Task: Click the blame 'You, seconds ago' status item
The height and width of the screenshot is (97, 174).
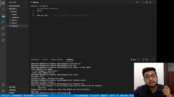Action: click(x=81, y=96)
